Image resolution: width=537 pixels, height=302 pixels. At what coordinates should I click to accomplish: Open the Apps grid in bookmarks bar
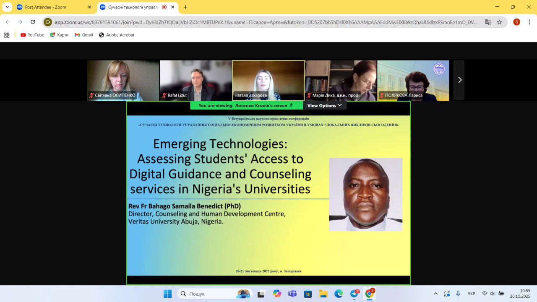pyautogui.click(x=7, y=35)
